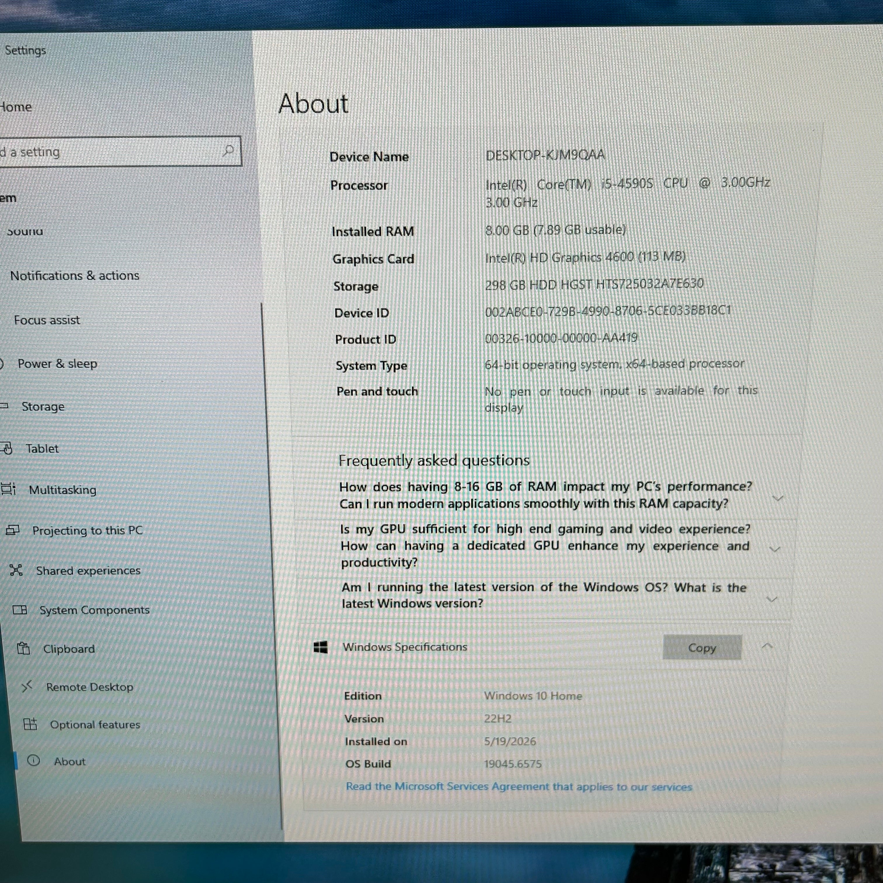Click Intel(R) HD Graphics 4600 value
Viewport: 883px width, 883px height.
pos(585,258)
